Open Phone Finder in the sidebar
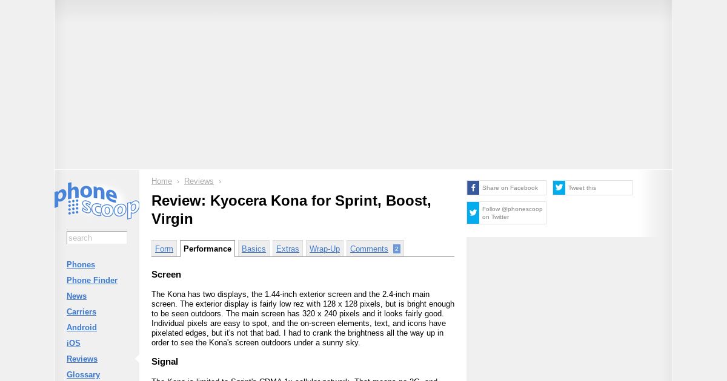Viewport: 727px width, 381px height. click(x=92, y=281)
